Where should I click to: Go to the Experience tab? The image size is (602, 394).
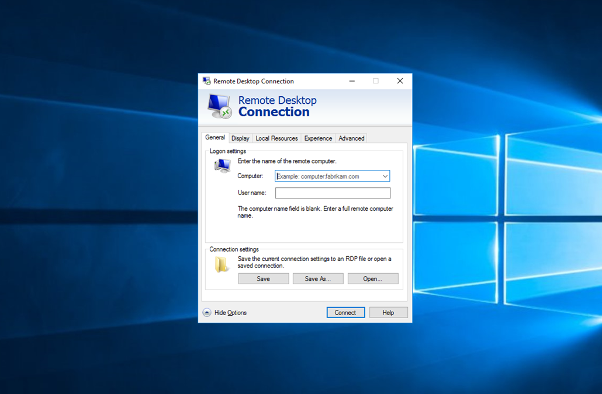(318, 138)
